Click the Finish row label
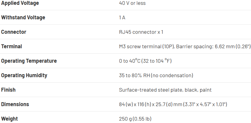This screenshot has width=251, height=123. point(8,90)
